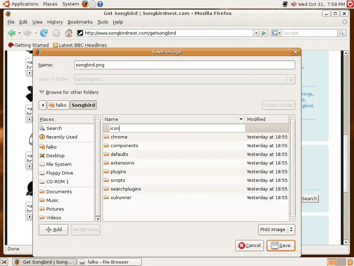Reload the page with the refresh icon
The height and width of the screenshot is (266, 354).
click(x=44, y=33)
